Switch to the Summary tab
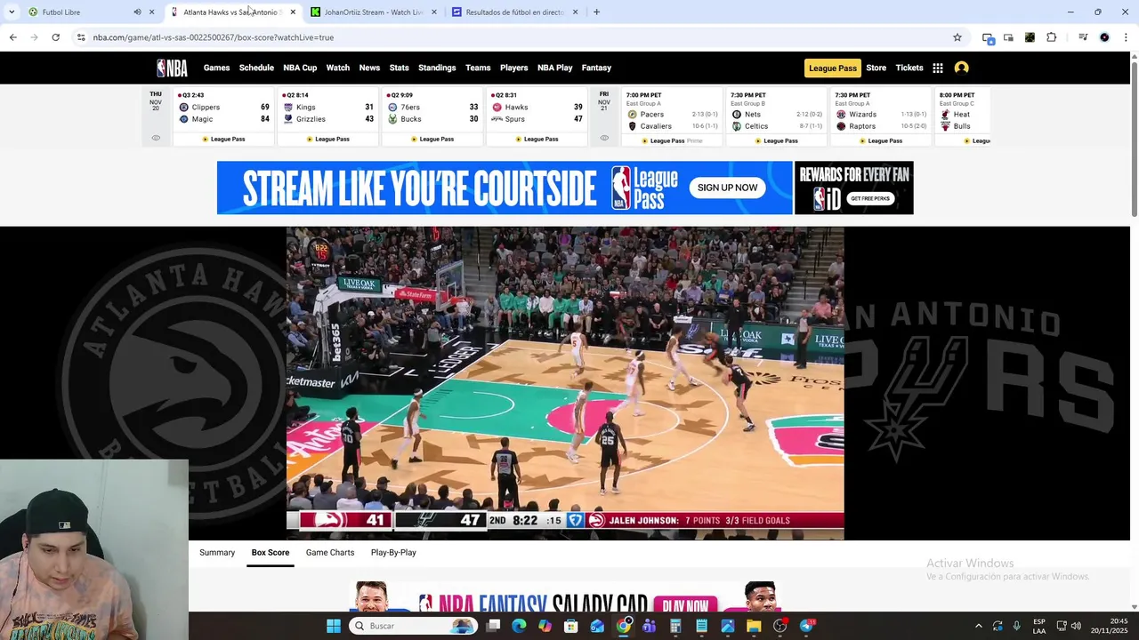This screenshot has height=640, width=1139. tap(217, 552)
